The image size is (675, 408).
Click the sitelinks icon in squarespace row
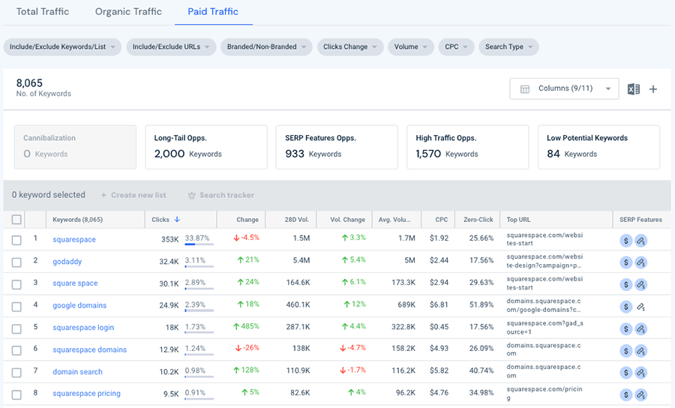tap(641, 241)
